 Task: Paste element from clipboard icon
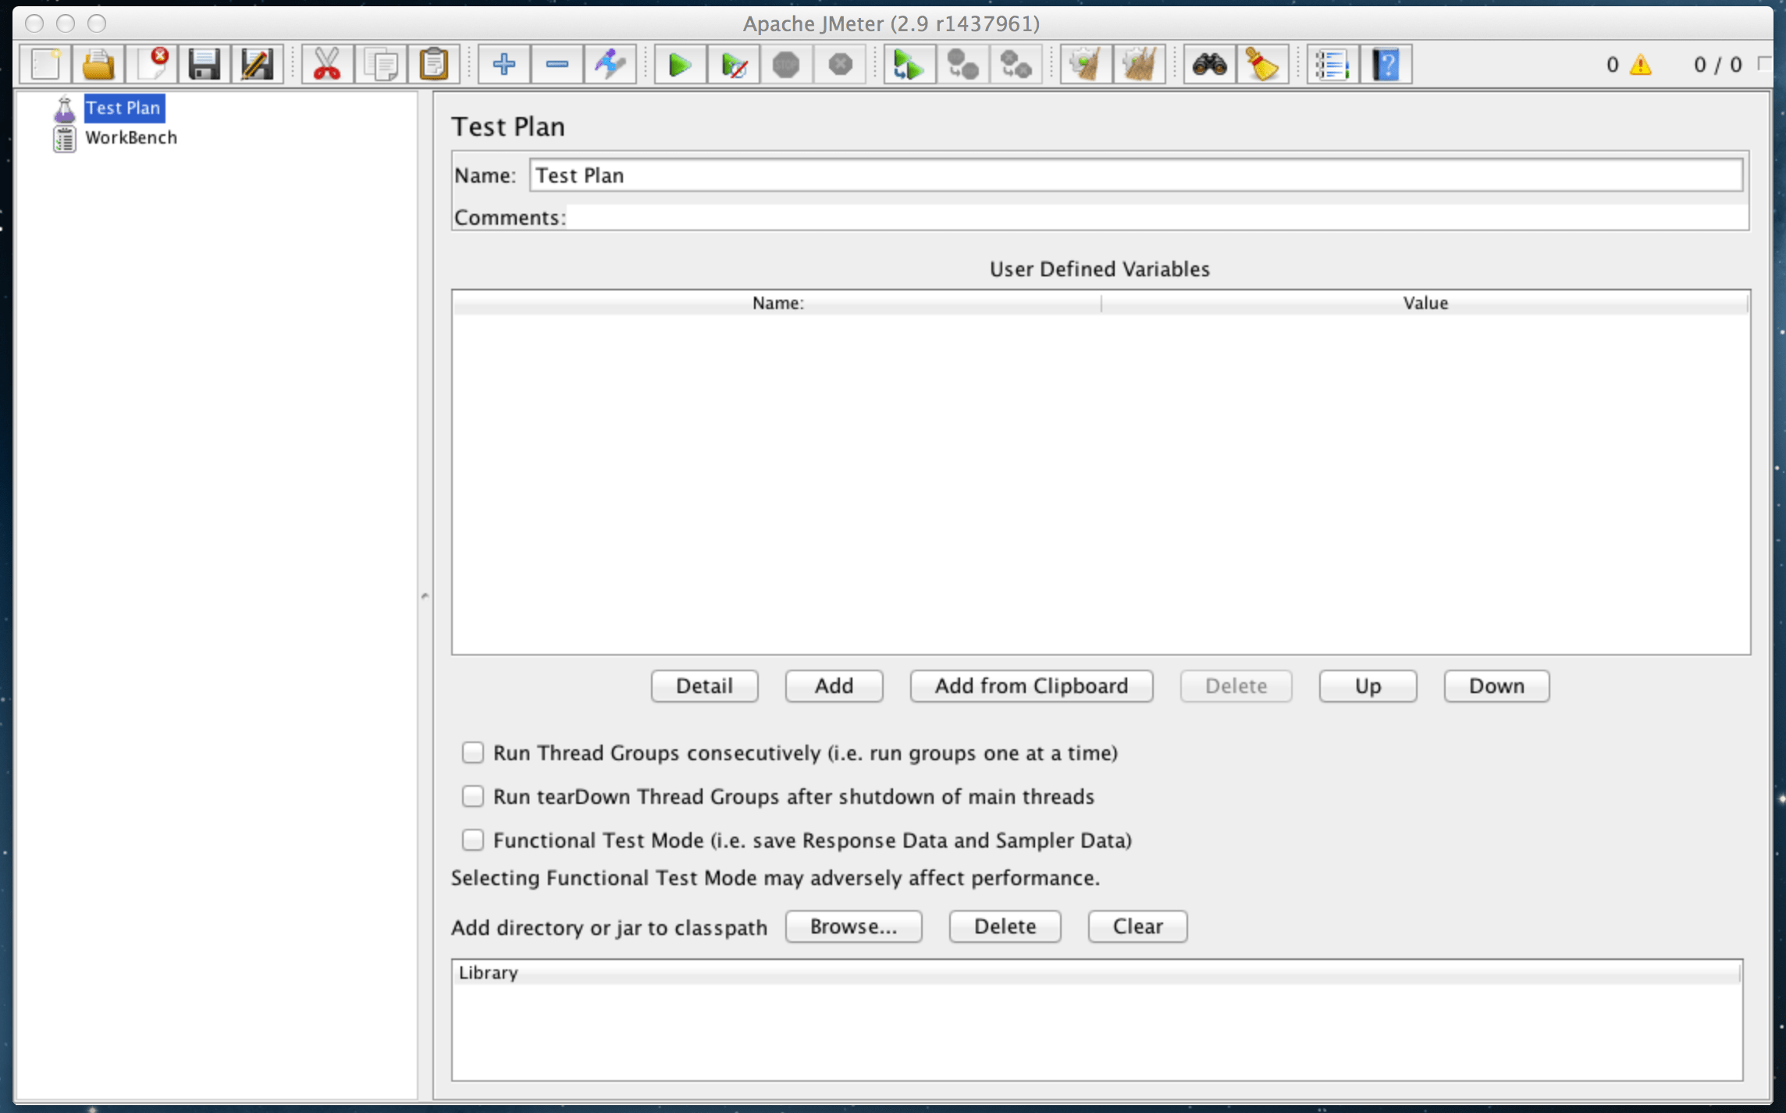pos(434,64)
